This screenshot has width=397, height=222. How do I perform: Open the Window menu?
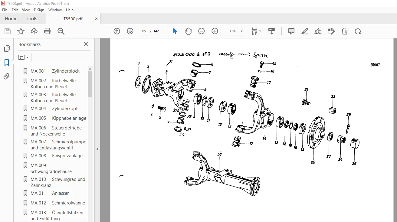pos(55,10)
